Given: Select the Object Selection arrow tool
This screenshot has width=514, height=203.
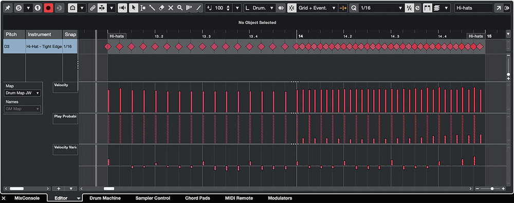Looking at the screenshot, I should (x=134, y=8).
